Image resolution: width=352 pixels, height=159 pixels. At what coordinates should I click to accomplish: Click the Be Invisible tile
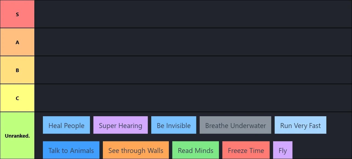click(x=174, y=125)
